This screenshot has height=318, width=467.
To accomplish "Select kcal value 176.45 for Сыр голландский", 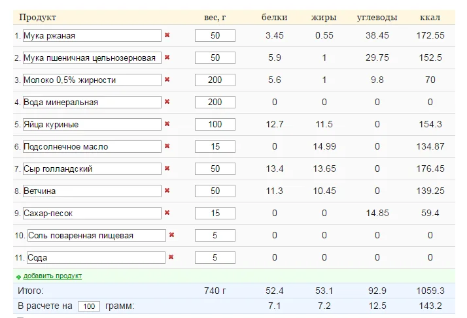I will coord(430,168).
